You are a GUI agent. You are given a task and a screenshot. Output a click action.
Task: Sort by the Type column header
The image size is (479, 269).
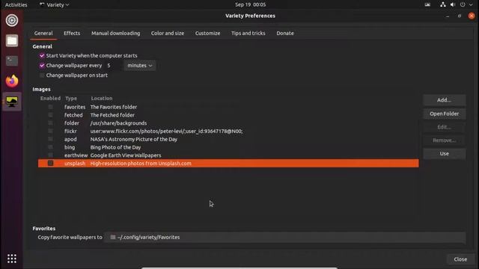point(71,98)
